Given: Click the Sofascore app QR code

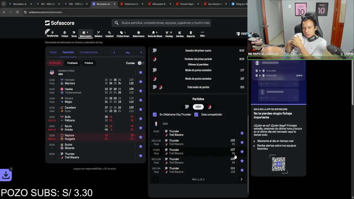Looking at the screenshot, I should pos(278,164).
